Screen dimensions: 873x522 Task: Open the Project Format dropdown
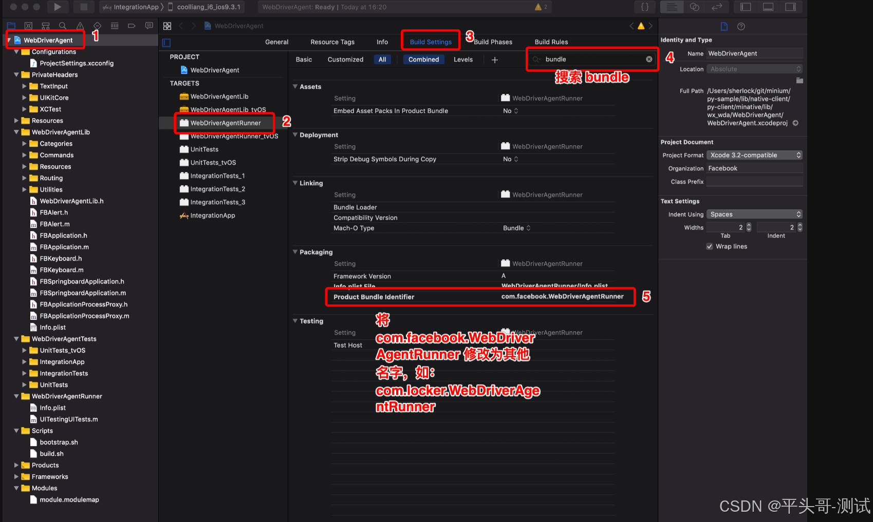[x=754, y=155]
